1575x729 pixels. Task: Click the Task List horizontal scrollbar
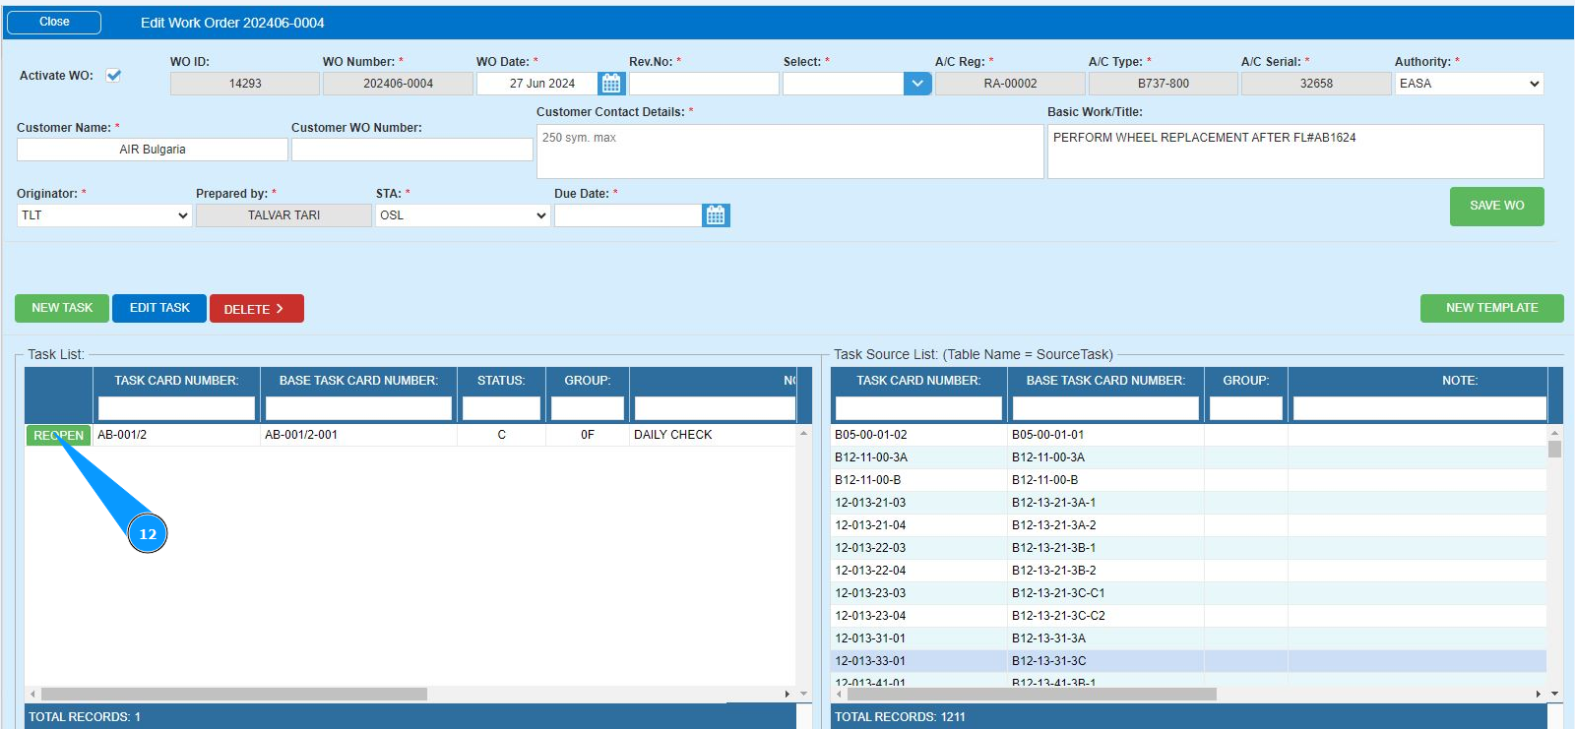point(234,694)
